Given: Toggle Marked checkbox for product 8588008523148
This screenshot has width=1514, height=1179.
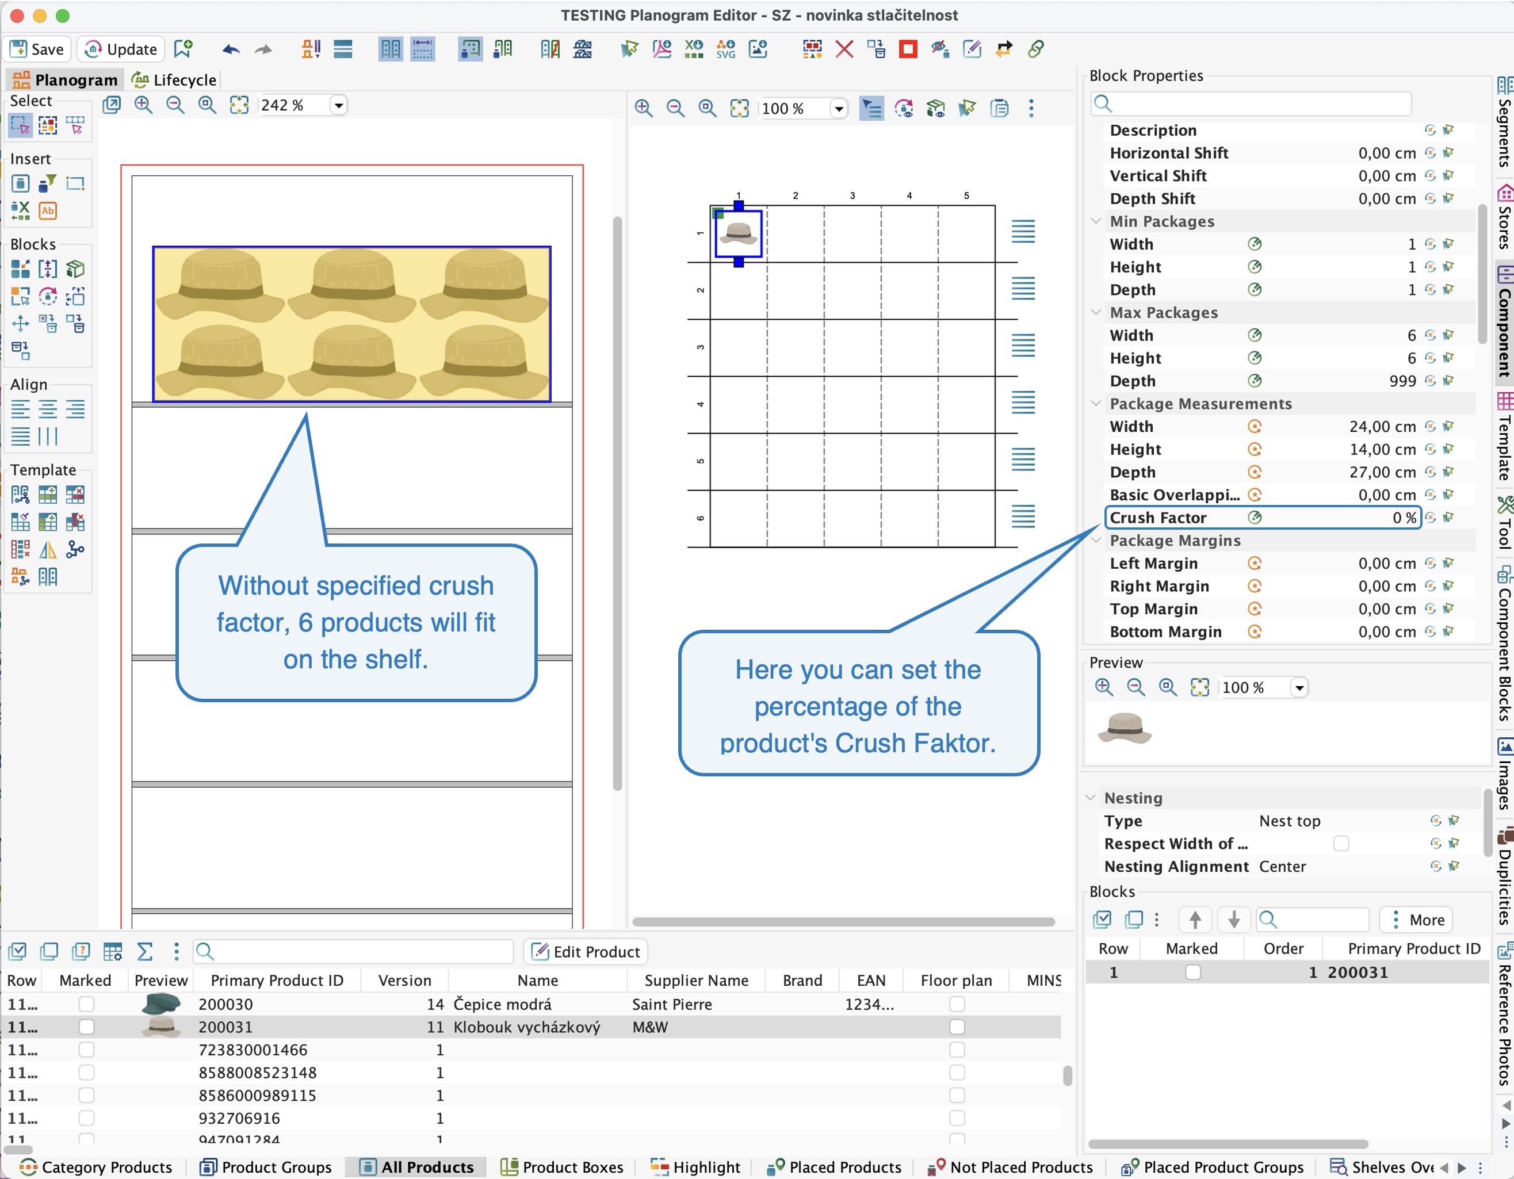Looking at the screenshot, I should 86,1074.
